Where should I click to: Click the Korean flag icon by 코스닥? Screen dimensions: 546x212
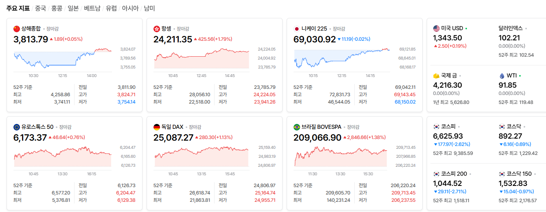coord(502,126)
